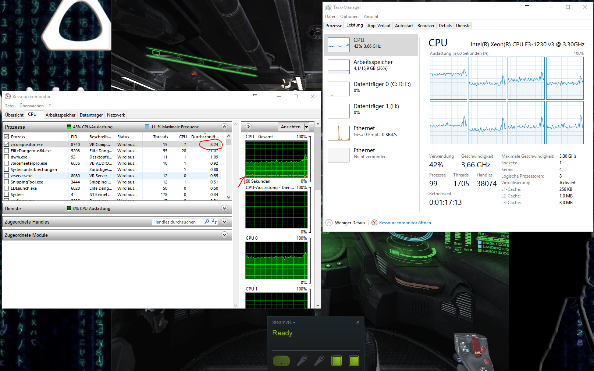Expand the Zugeordnete Module section
594x371 pixels.
[224, 235]
